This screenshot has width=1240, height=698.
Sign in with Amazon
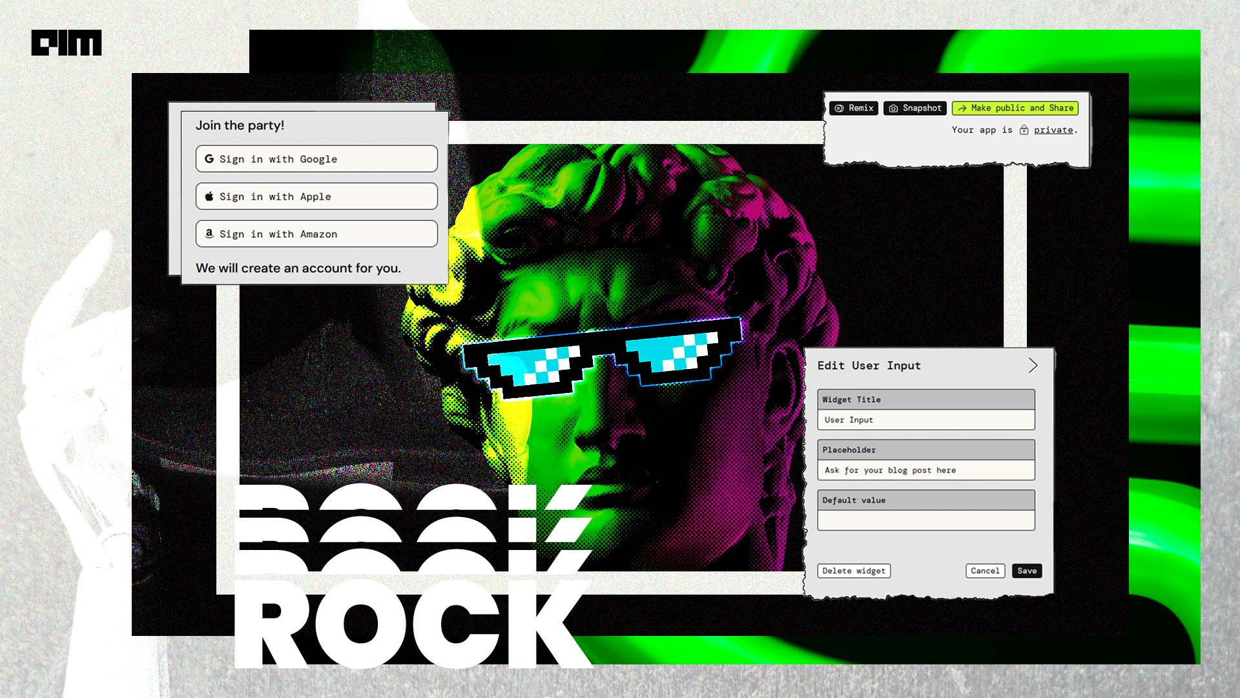(316, 233)
